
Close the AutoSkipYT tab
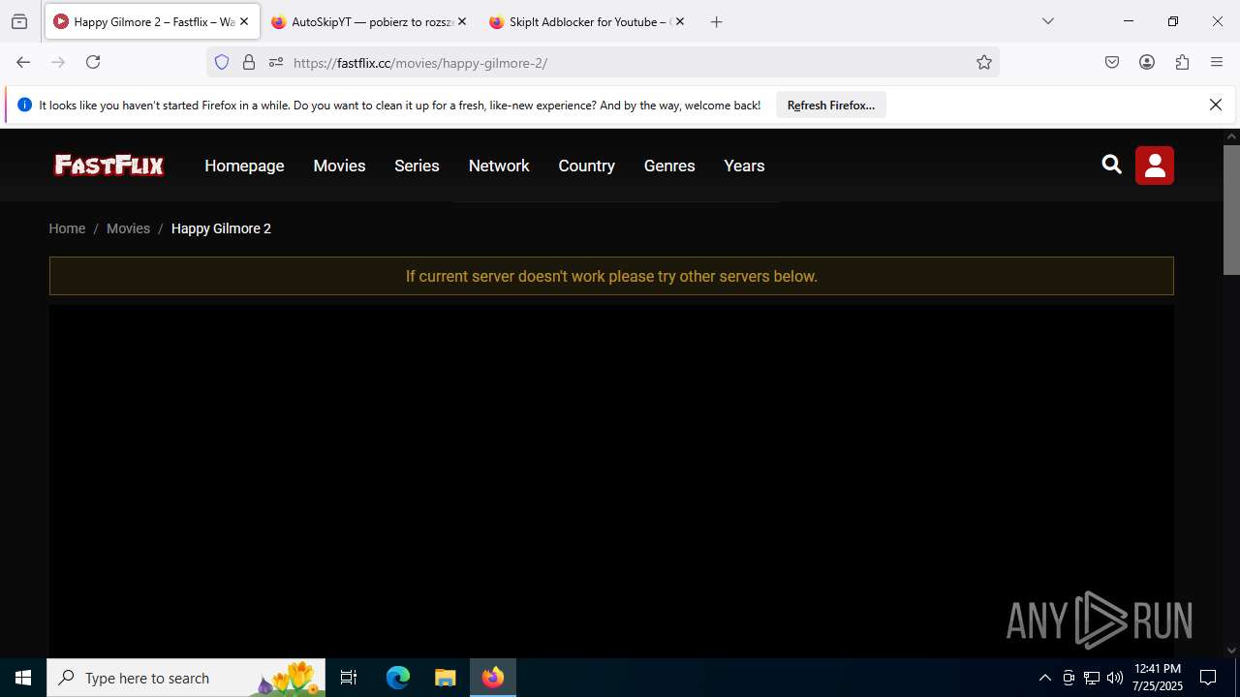click(x=462, y=21)
